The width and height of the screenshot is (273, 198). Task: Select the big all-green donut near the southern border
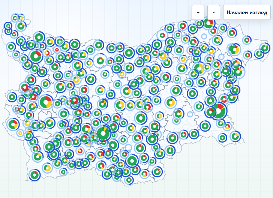tap(132, 161)
